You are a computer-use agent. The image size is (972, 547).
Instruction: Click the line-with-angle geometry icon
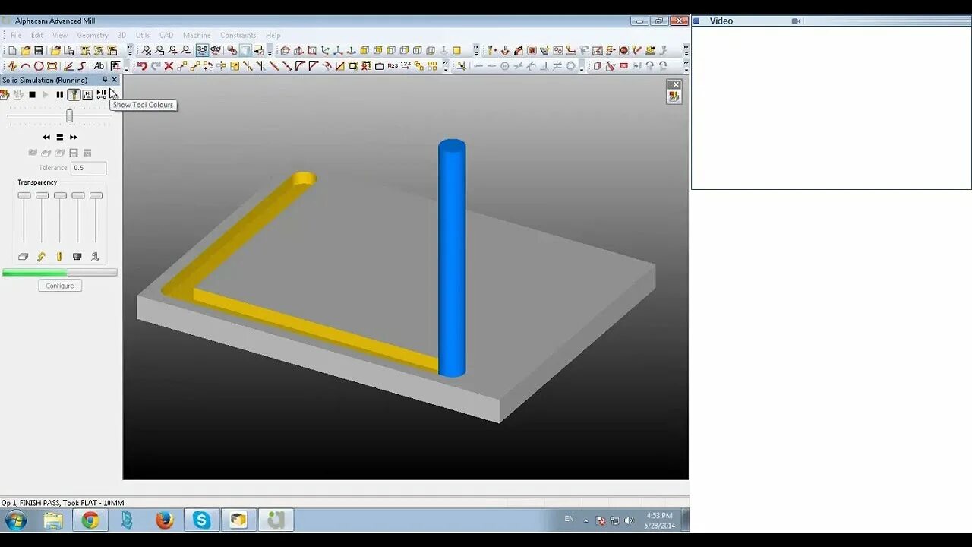(x=68, y=66)
